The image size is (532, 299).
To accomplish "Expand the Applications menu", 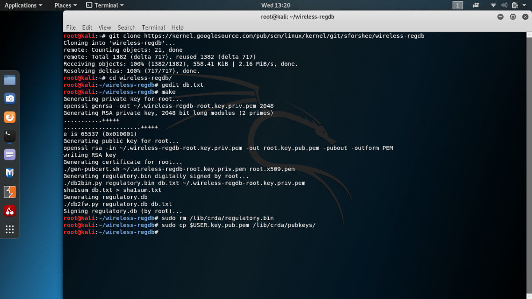I will (x=23, y=5).
